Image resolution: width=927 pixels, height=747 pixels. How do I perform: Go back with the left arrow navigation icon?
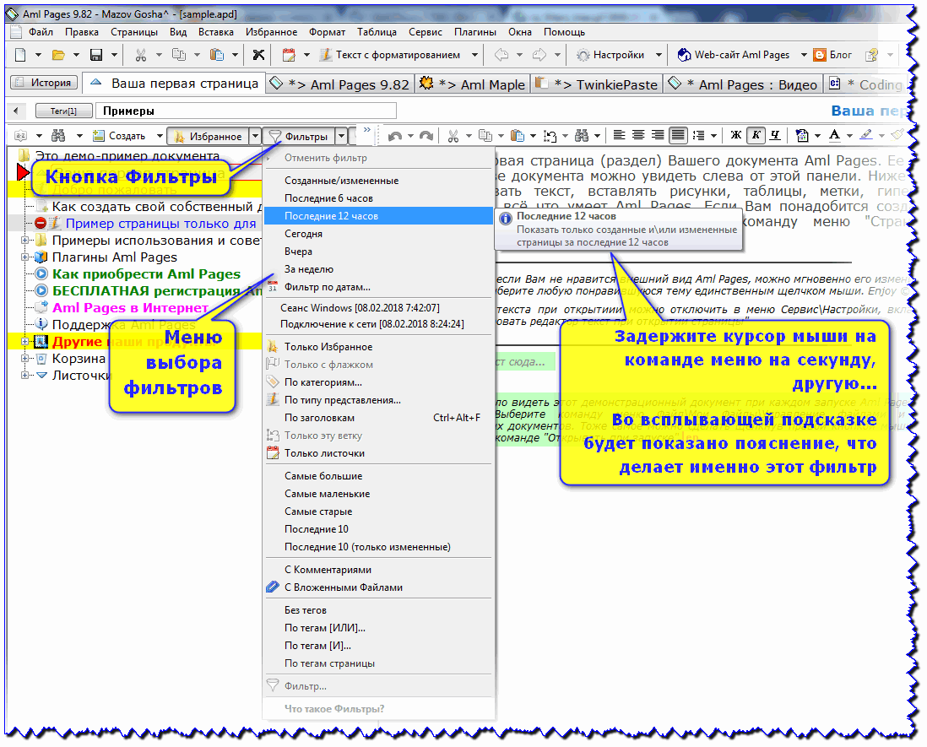point(501,55)
